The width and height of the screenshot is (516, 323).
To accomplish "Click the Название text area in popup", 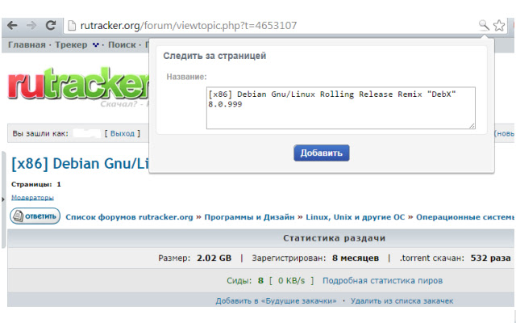I will tap(340, 107).
